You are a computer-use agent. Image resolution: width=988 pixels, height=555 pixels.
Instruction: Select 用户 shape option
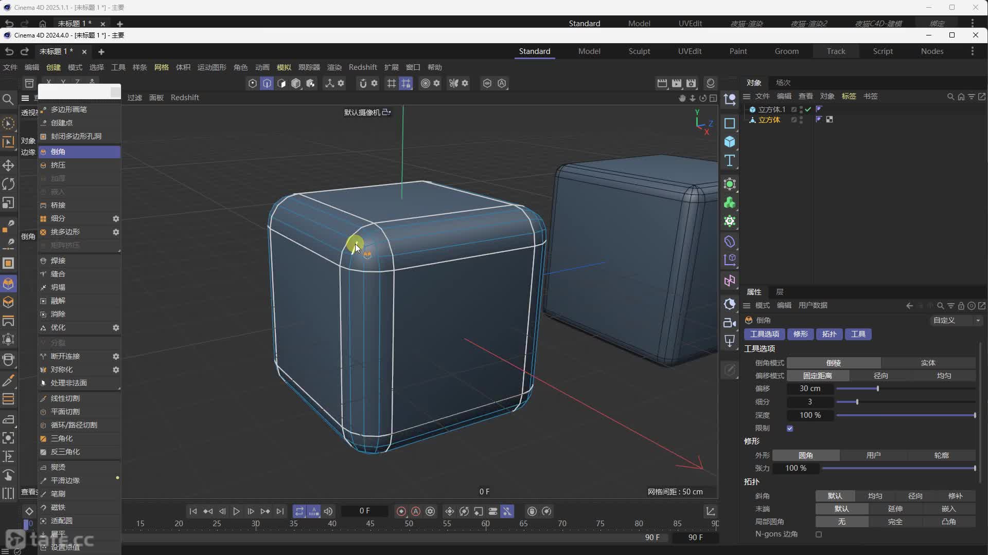(873, 455)
